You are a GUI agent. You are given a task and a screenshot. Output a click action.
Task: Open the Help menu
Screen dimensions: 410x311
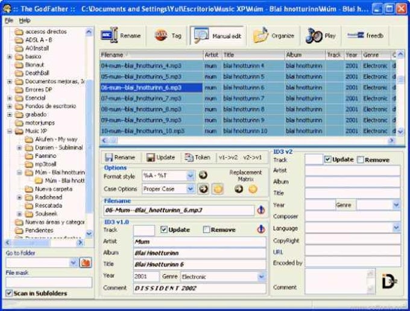25,20
